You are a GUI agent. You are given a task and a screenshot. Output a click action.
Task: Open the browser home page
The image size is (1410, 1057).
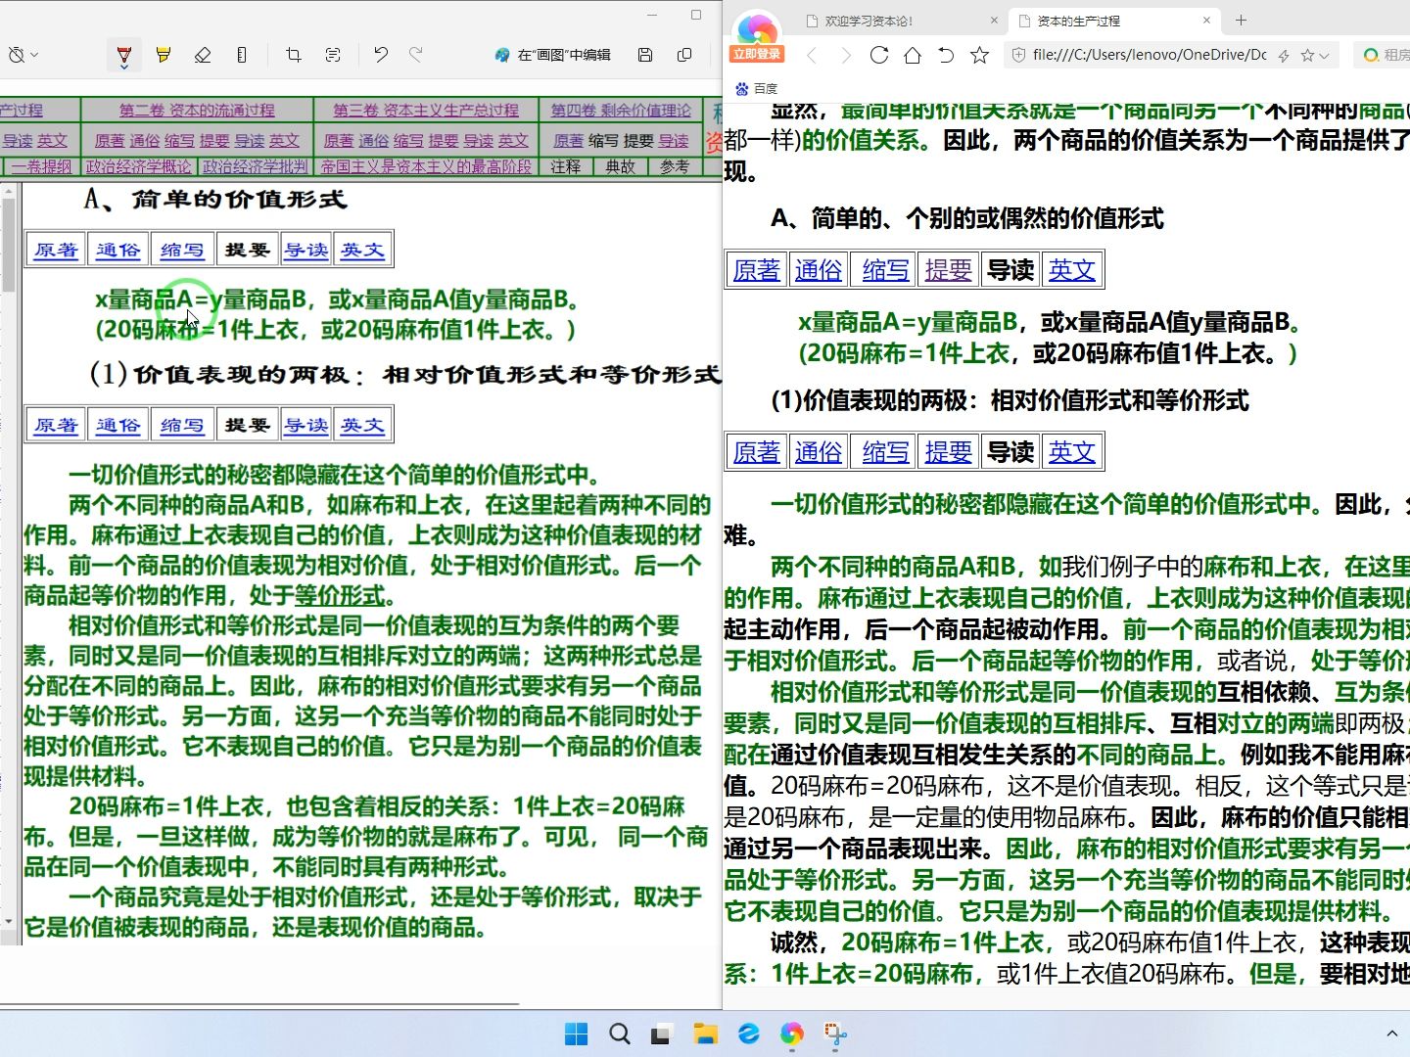click(x=913, y=55)
